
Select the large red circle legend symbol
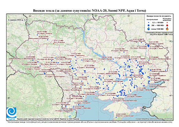(x=167, y=25)
